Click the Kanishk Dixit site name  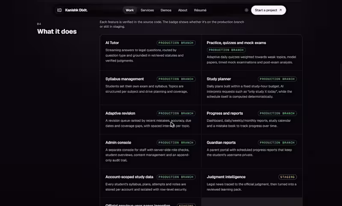(77, 10)
